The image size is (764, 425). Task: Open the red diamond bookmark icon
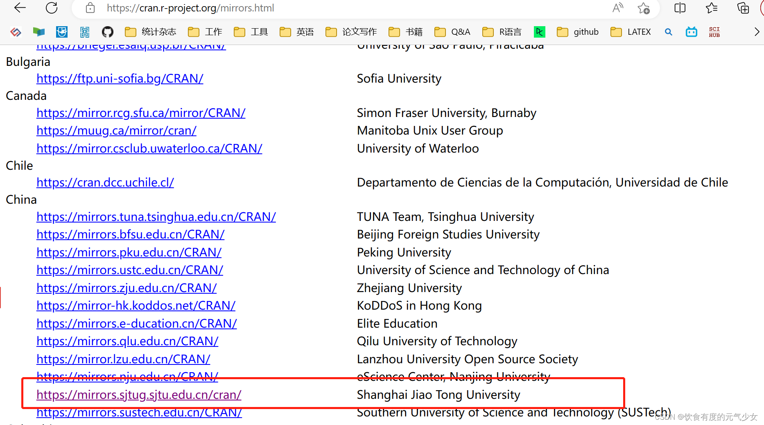point(16,32)
